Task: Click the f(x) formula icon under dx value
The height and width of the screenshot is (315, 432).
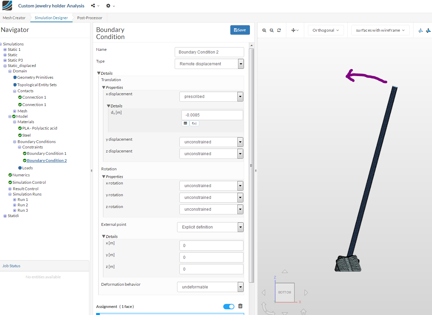Action: [x=194, y=123]
